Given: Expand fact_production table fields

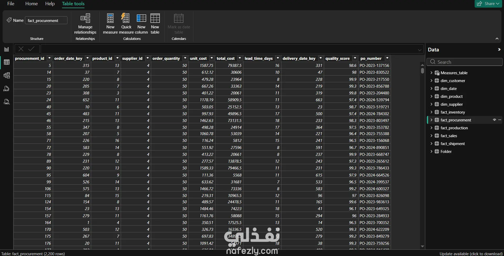Looking at the screenshot, I should [431, 128].
